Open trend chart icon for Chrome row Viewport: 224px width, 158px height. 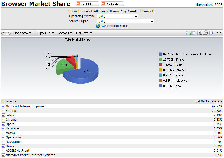(3, 120)
